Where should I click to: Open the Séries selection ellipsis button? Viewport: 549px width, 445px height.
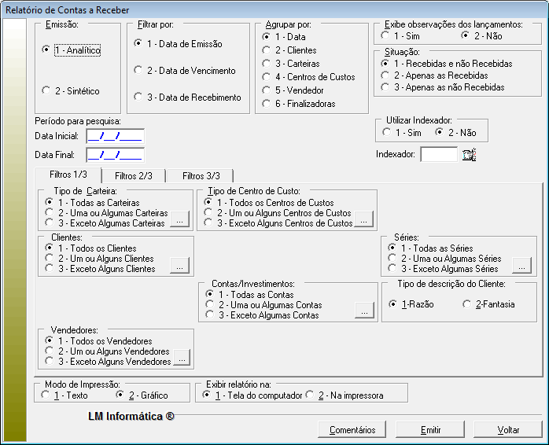pyautogui.click(x=521, y=266)
